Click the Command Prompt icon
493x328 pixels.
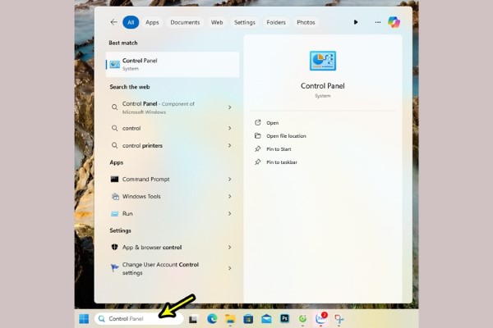114,179
